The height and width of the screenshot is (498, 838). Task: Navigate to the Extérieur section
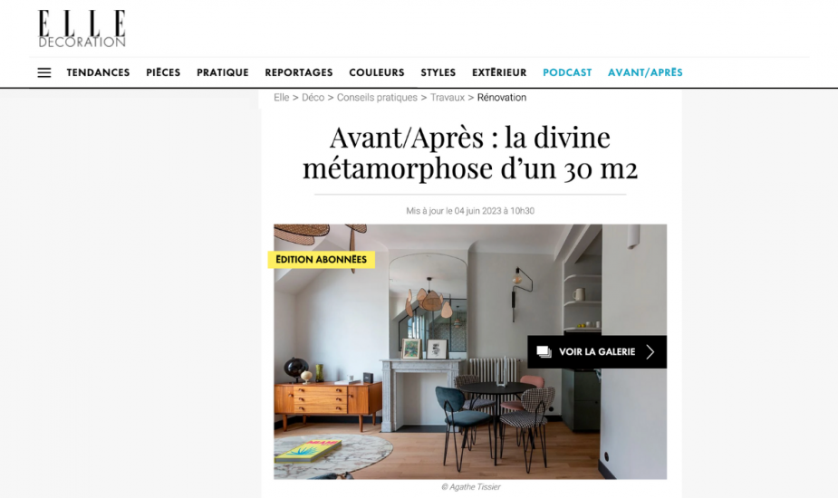[x=499, y=72]
